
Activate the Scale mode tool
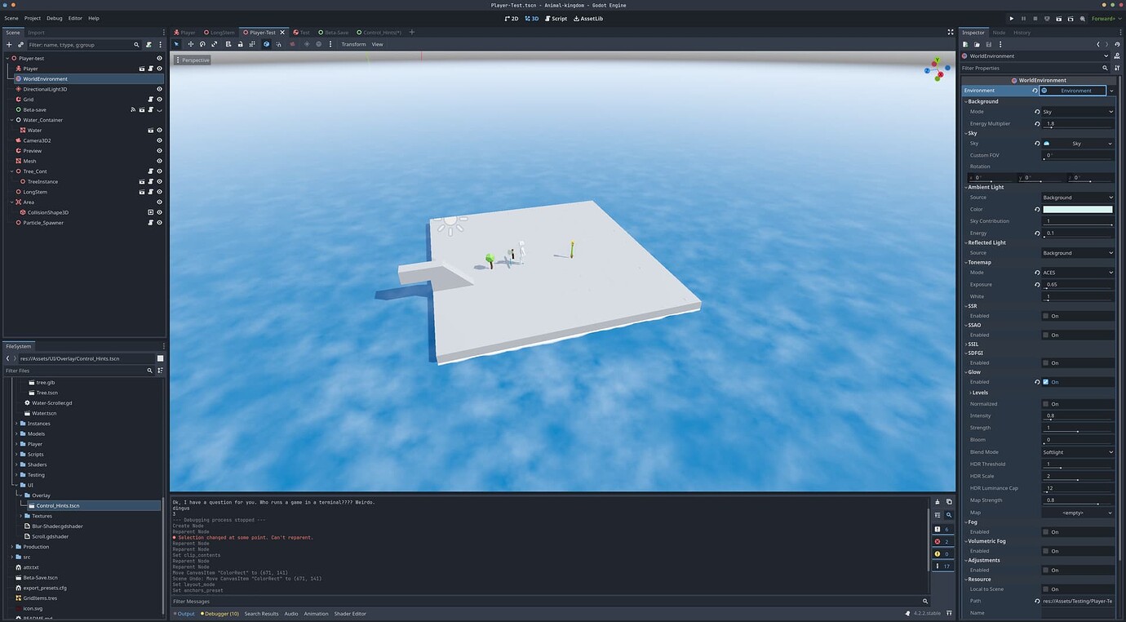coord(214,44)
